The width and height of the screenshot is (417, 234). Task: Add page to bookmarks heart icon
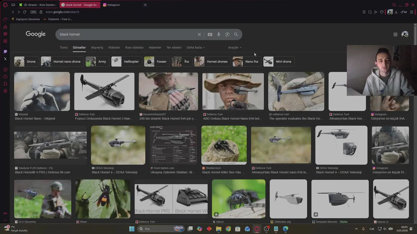381,12
